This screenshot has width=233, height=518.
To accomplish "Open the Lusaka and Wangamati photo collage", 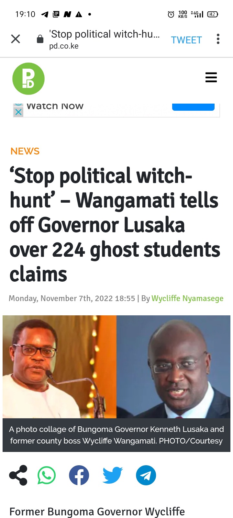I will pos(116,367).
